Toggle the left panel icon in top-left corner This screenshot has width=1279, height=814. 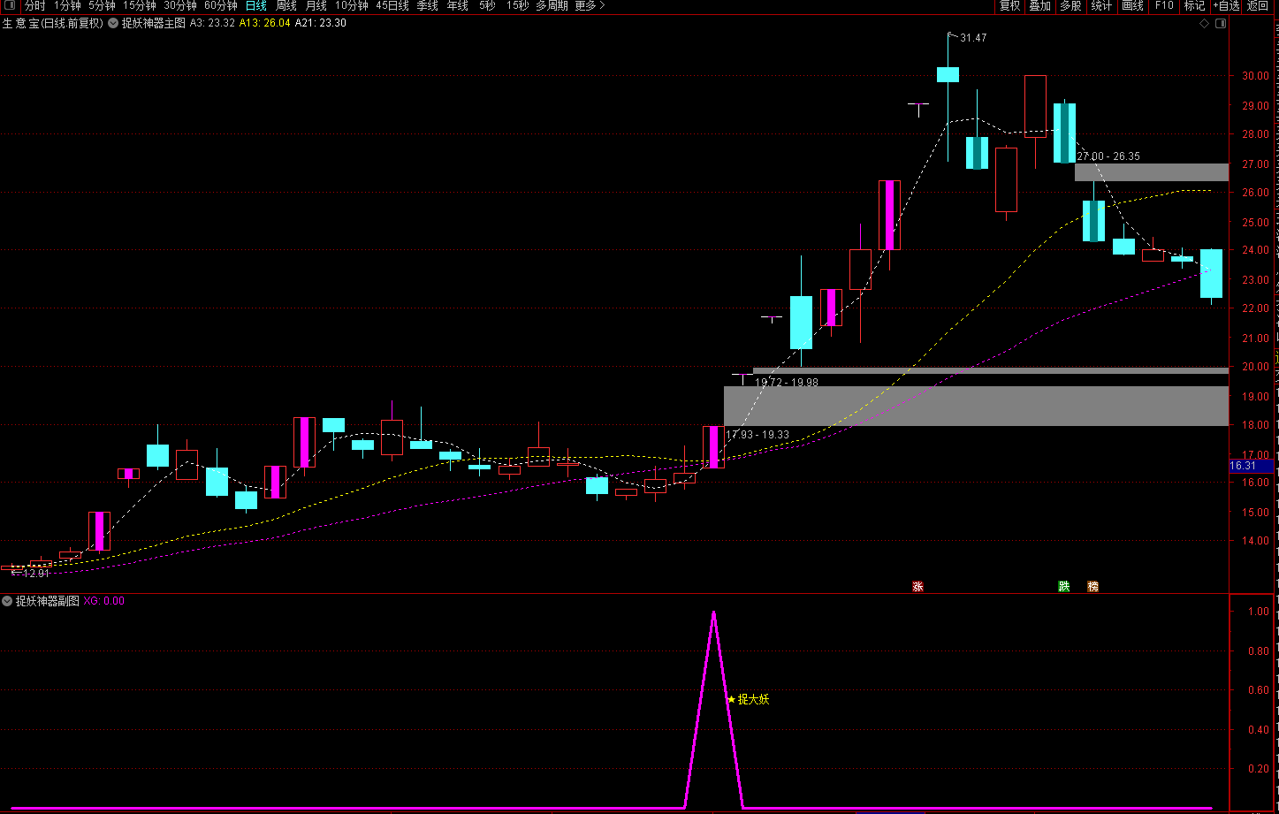[10, 6]
